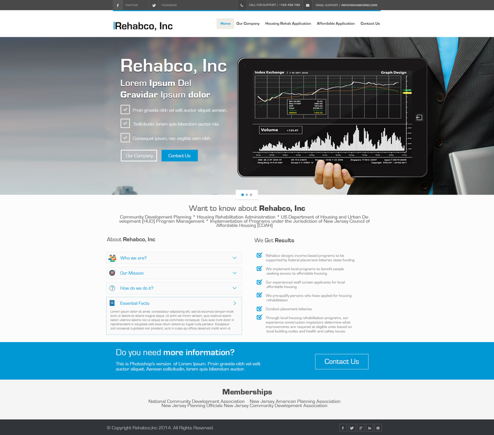The width and height of the screenshot is (494, 435).
Task: Switch to the Home navigation tab
Action: (225, 24)
